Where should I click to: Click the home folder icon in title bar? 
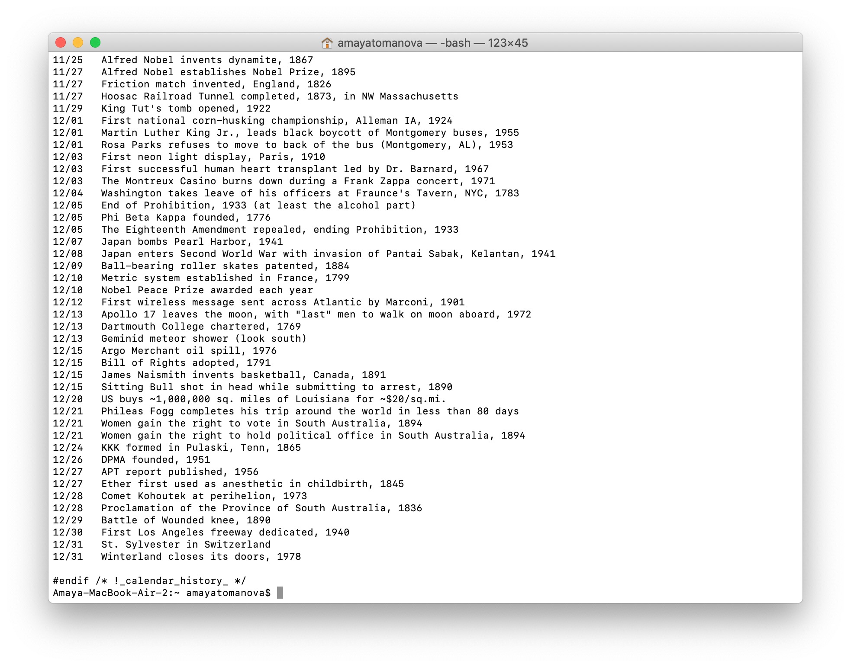pyautogui.click(x=327, y=43)
